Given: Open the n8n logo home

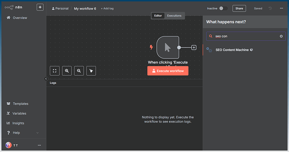Looking at the screenshot, I should (x=13, y=8).
